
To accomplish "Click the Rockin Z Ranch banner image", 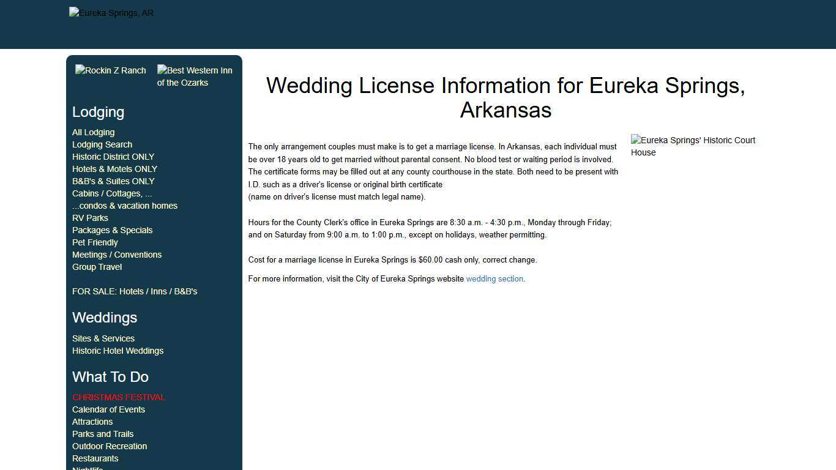I will [110, 70].
